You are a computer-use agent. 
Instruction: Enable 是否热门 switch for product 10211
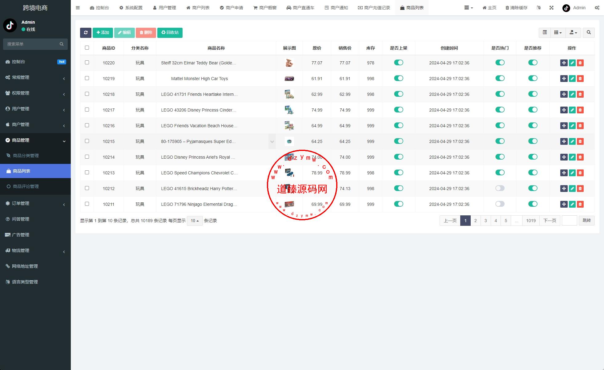coord(500,204)
